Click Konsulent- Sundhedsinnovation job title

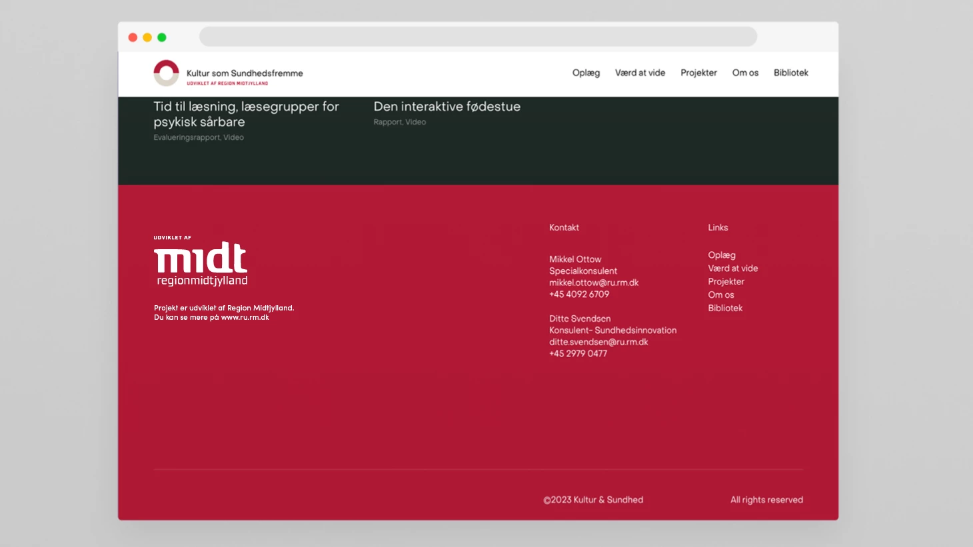click(612, 330)
